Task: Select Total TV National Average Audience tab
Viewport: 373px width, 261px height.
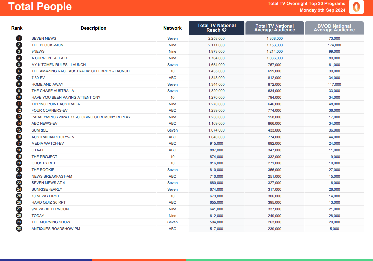Action: (275, 28)
